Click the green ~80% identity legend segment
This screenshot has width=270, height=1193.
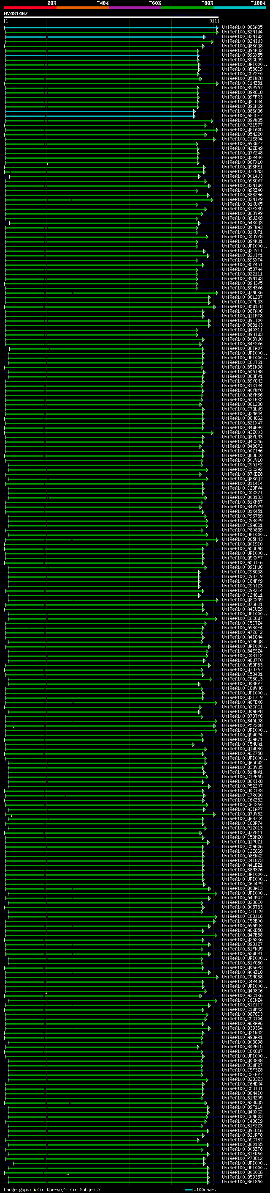(x=187, y=8)
